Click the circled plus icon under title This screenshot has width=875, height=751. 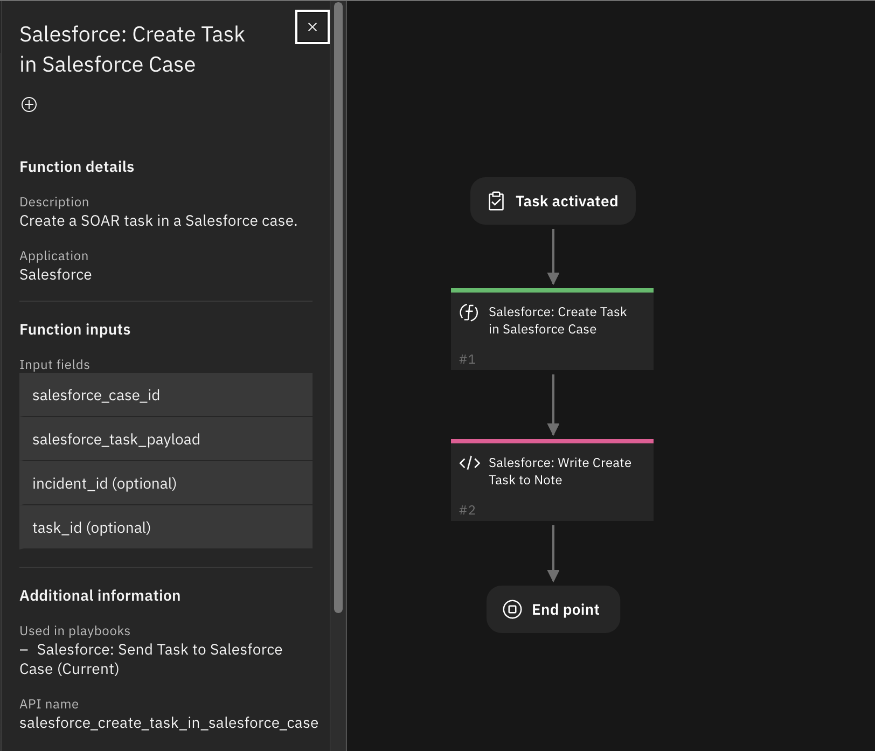click(29, 105)
